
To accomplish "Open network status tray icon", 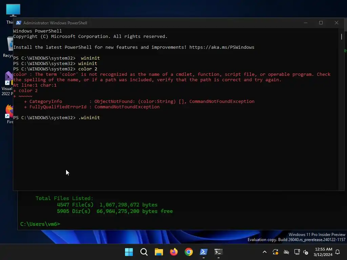I will 297,252.
